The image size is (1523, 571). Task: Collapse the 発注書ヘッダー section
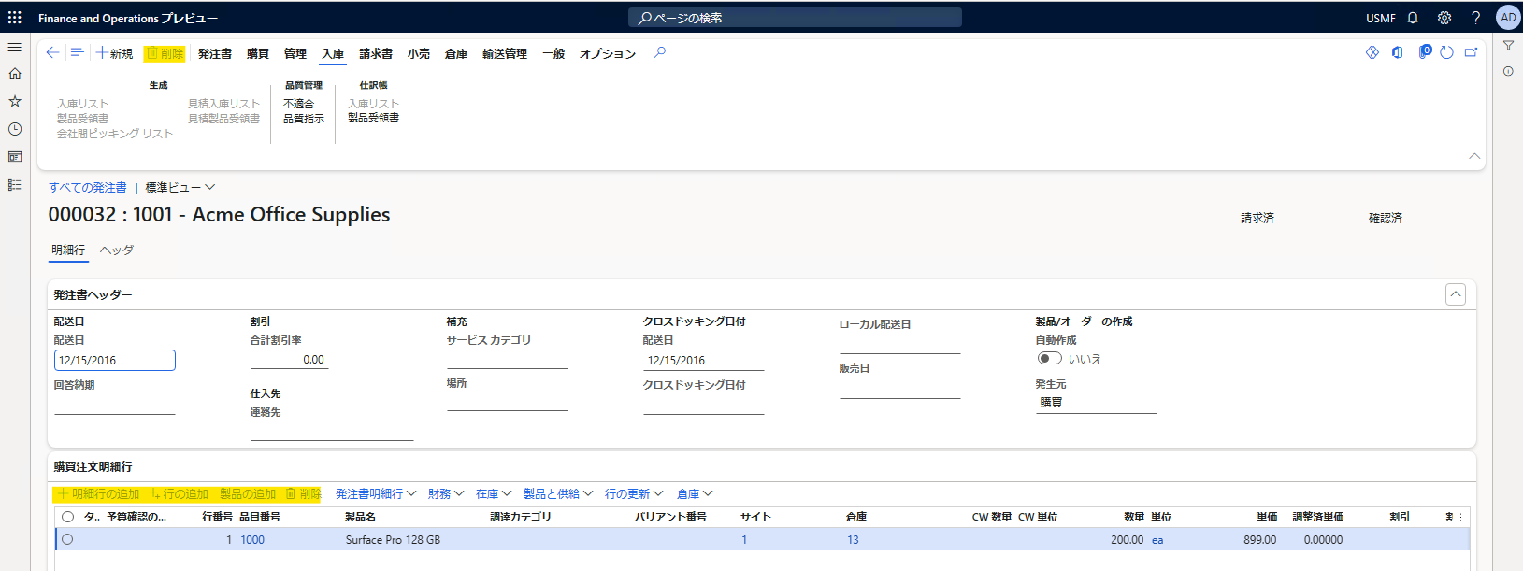click(x=1456, y=294)
